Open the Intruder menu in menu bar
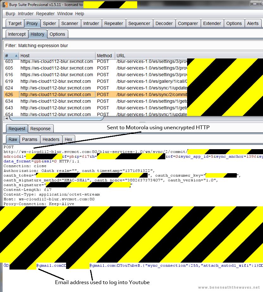Viewport: 263px width, 292px height. (x=26, y=14)
